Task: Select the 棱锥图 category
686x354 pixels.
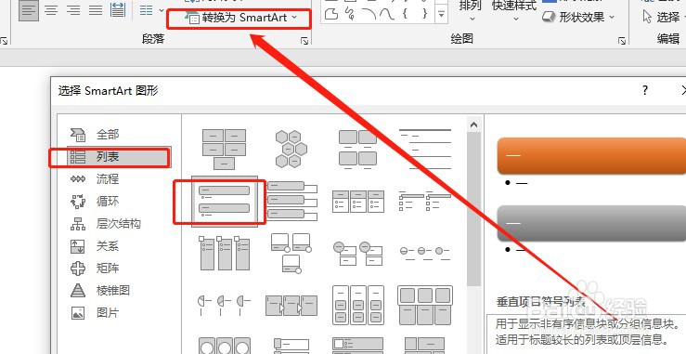Action: click(x=100, y=291)
